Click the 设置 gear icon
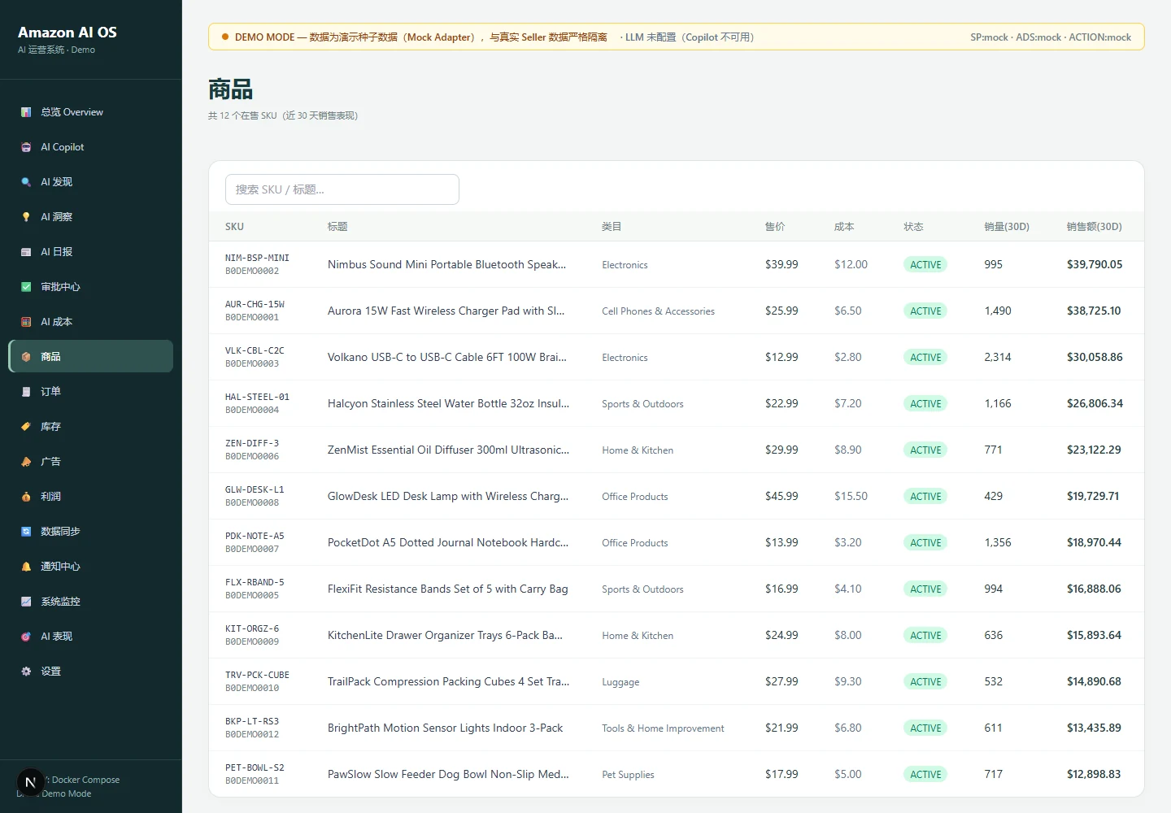This screenshot has height=813, width=1171. (26, 672)
